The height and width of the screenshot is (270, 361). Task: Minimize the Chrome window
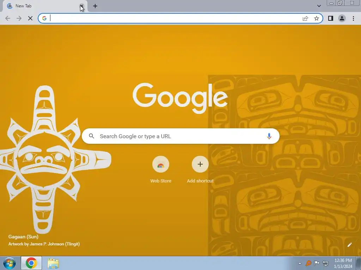331,3
